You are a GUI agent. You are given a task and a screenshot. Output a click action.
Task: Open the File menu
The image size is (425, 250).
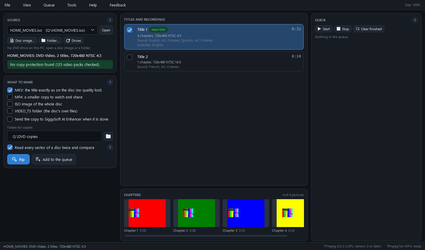[8, 5]
